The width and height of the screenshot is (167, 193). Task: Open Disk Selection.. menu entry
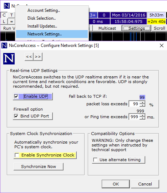click(x=52, y=18)
